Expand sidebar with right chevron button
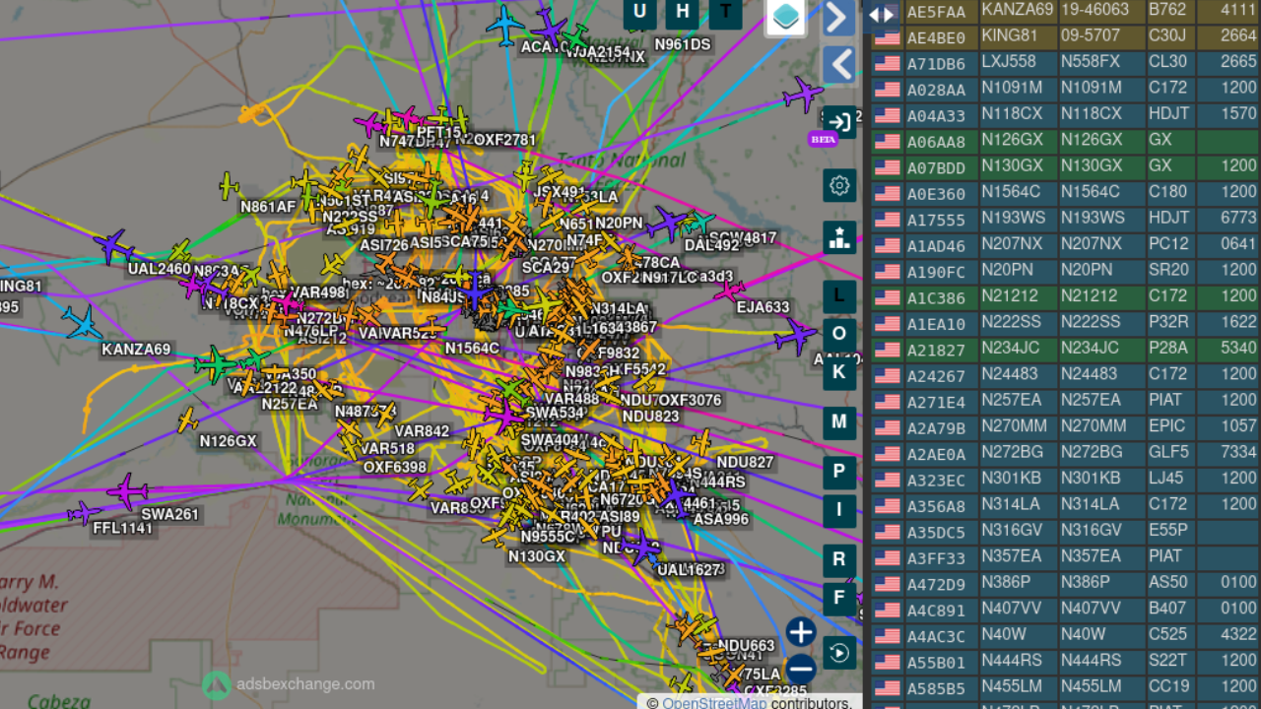Screen dimensions: 1261x709 point(838,17)
